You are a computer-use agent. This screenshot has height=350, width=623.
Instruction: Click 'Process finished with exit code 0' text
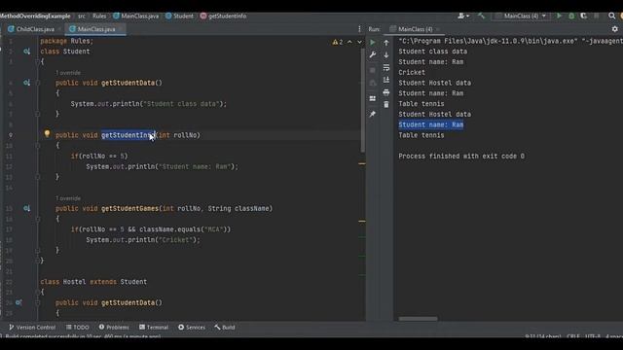pos(461,157)
